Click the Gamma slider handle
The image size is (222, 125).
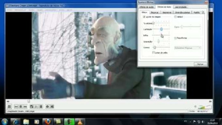[155, 47]
